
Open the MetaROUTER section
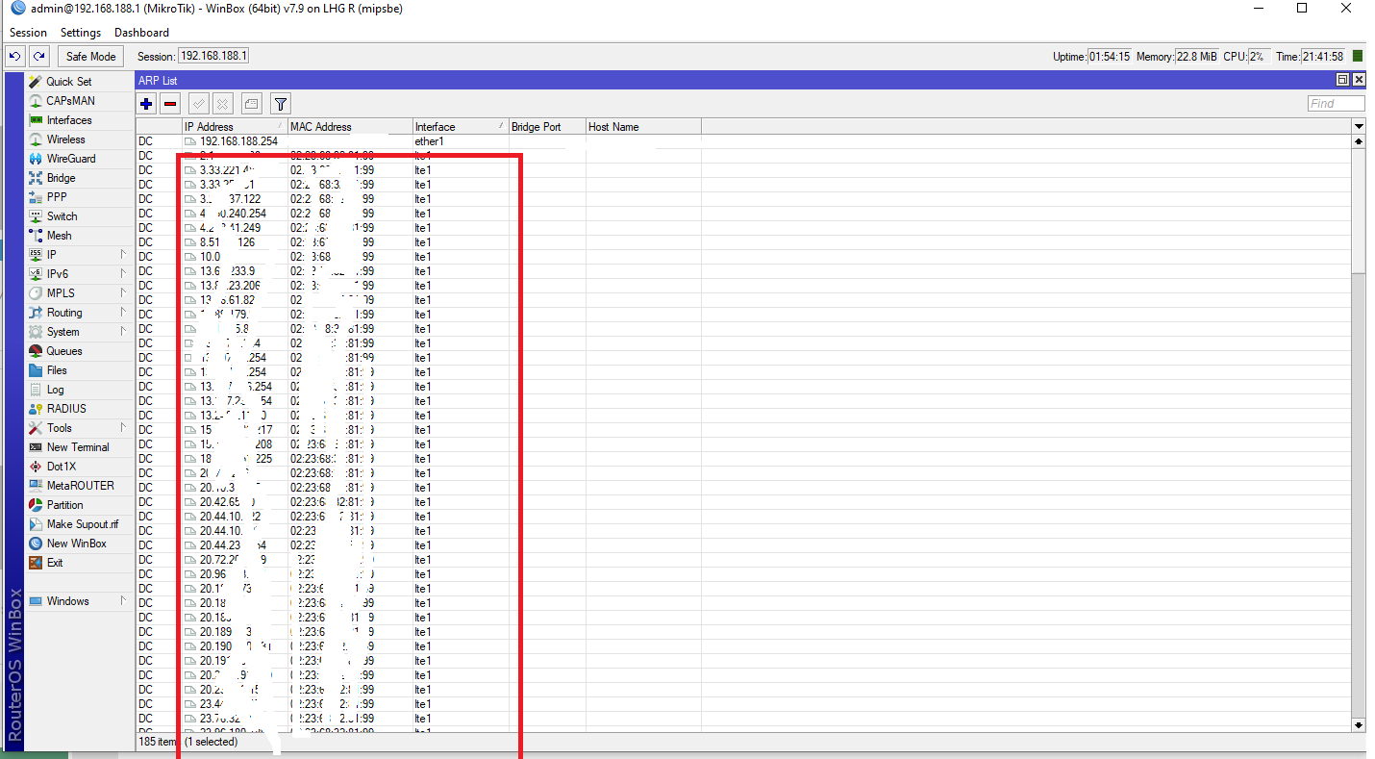(x=80, y=486)
